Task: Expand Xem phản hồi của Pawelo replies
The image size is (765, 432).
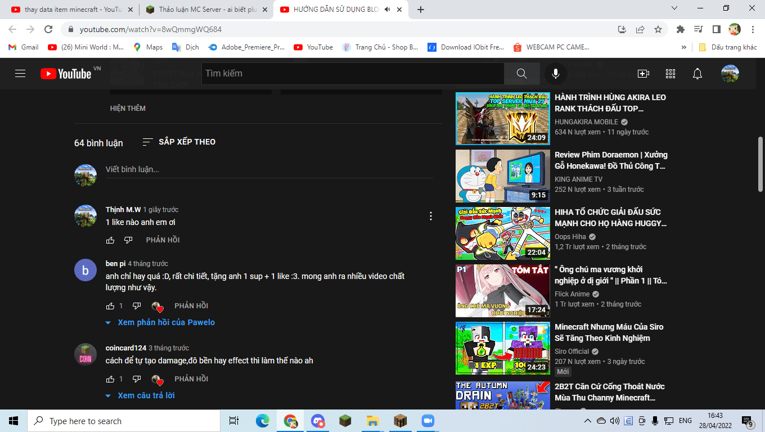Action: 160,322
